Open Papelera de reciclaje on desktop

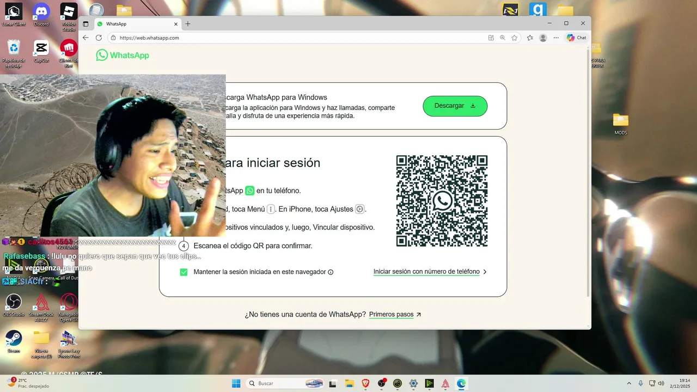tap(14, 54)
